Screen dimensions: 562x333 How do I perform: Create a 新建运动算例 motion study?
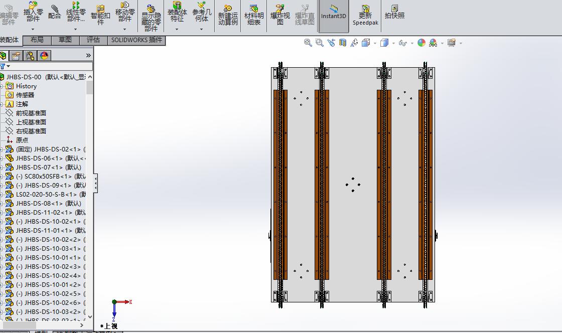228,15
